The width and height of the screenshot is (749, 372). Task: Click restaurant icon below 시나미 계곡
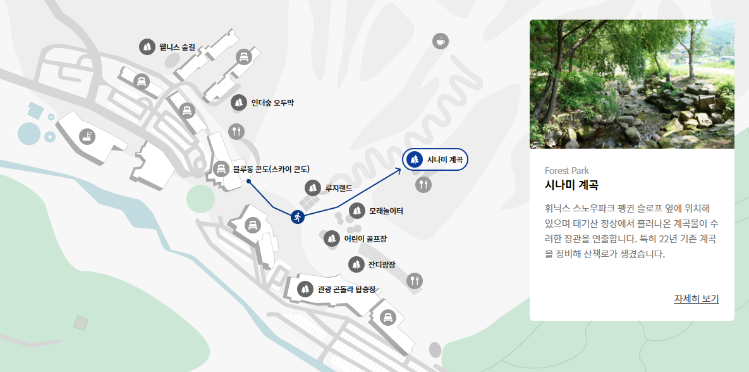[423, 185]
